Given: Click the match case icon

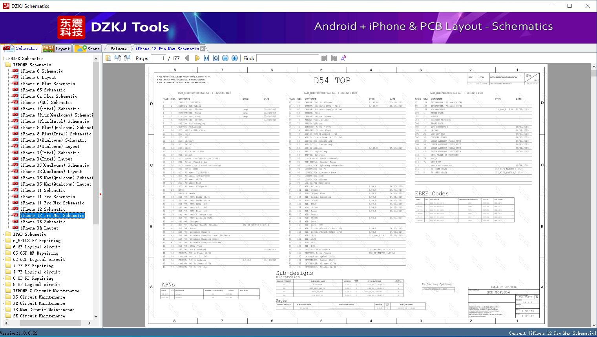Looking at the screenshot, I should coord(343,58).
